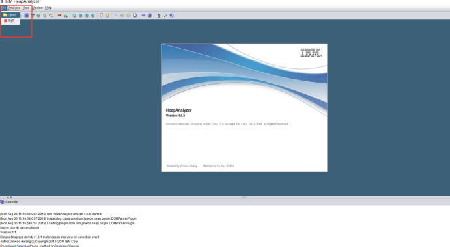Click console line 'Author:Jinwoo Hwang (c)Copyright 2013-2014'

pos(39,242)
